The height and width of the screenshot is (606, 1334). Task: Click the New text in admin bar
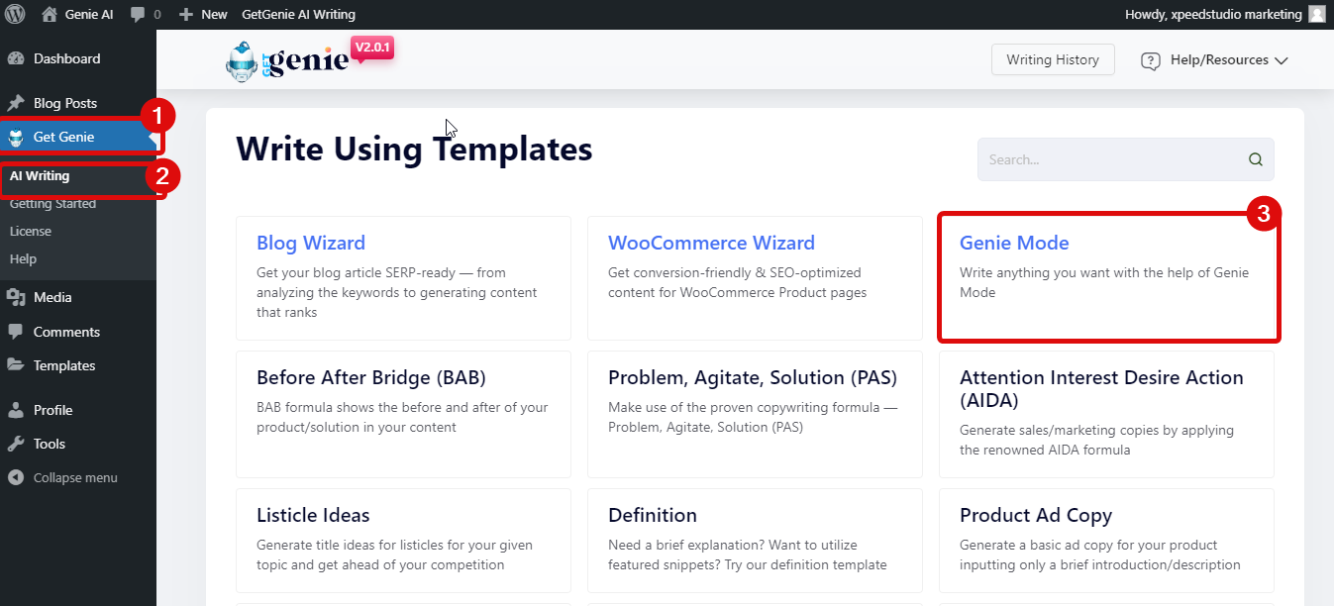coord(214,15)
